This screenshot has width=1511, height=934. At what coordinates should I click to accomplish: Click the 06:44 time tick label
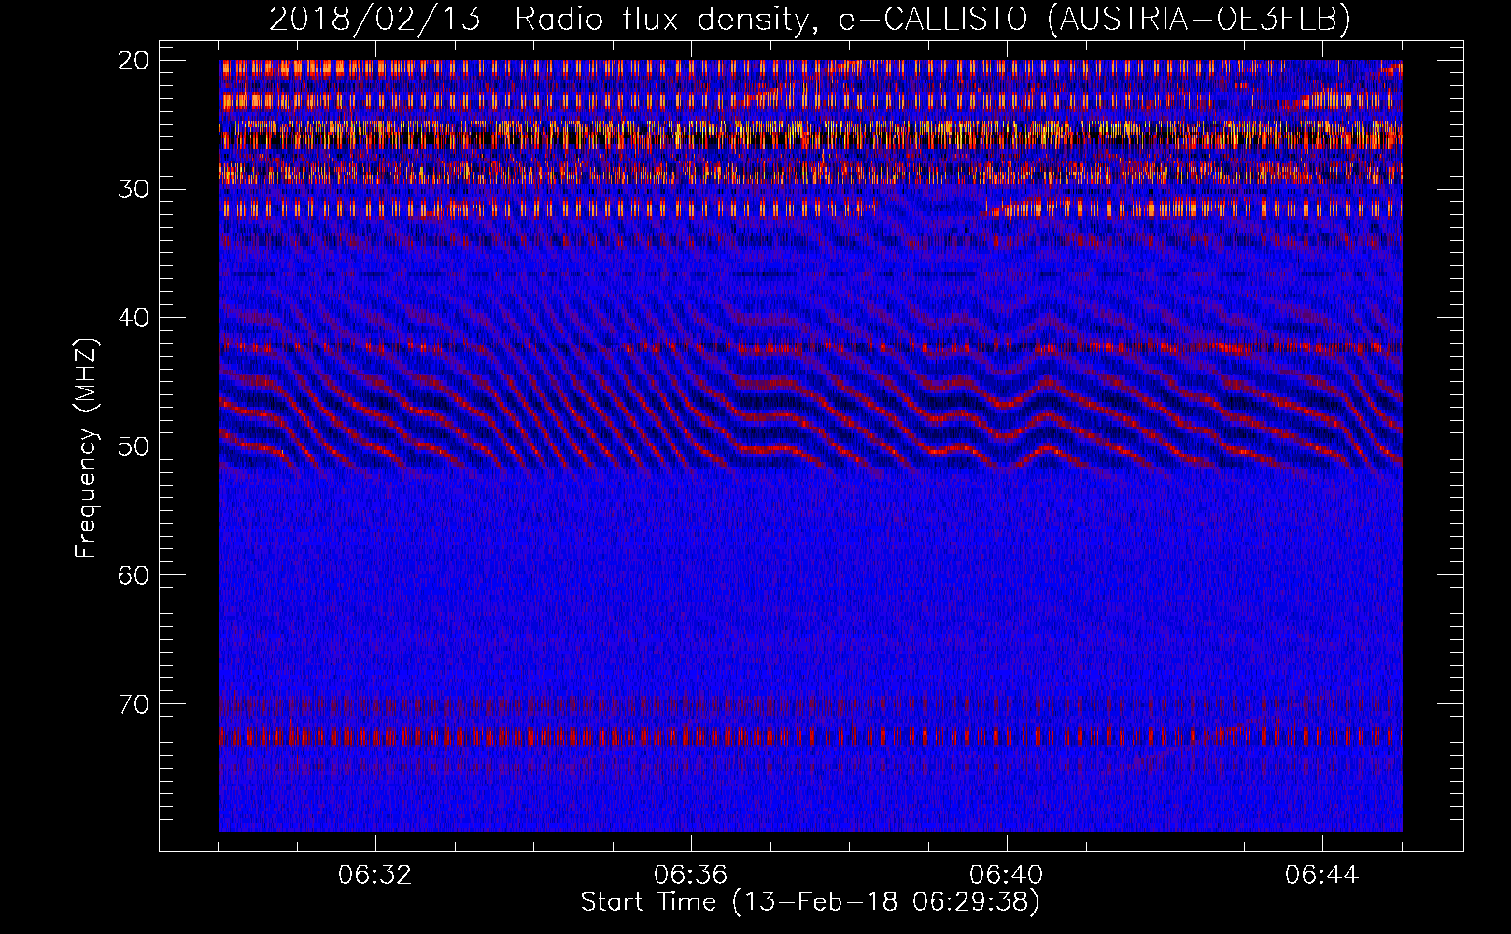pyautogui.click(x=1322, y=875)
